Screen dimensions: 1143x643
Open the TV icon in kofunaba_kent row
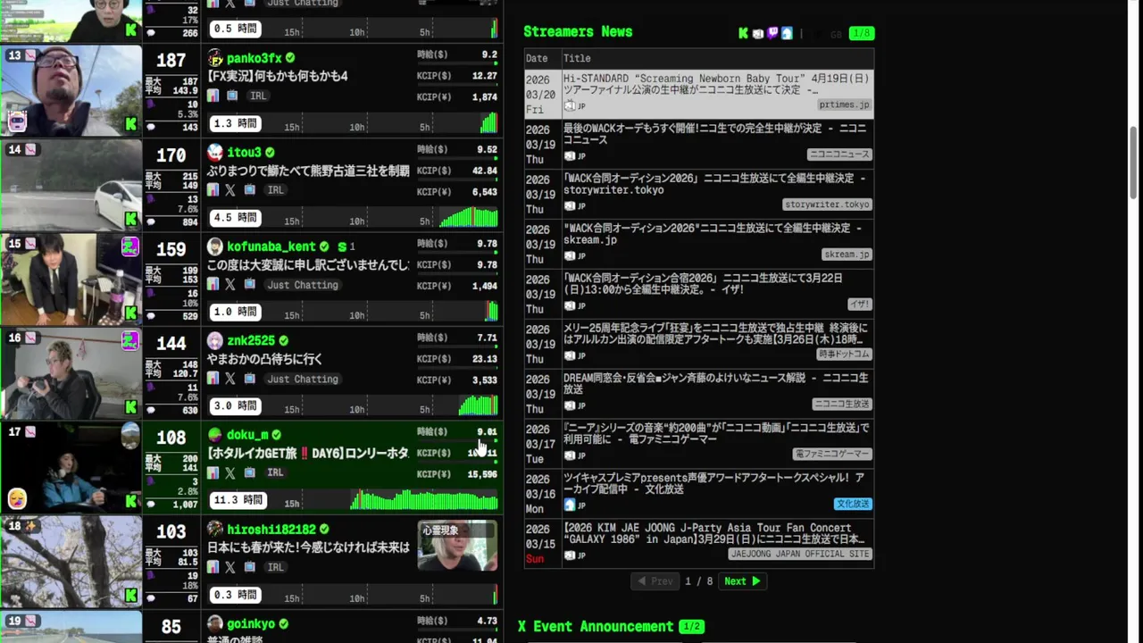tap(249, 285)
